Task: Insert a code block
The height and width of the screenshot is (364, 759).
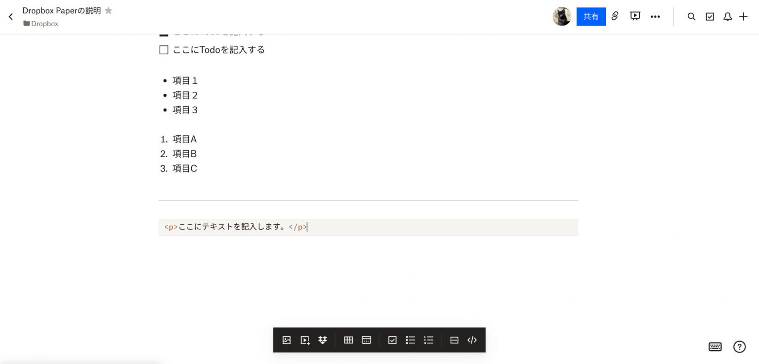Action: 472,340
